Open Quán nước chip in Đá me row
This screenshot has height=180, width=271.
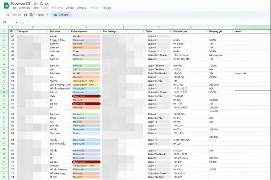point(86,104)
